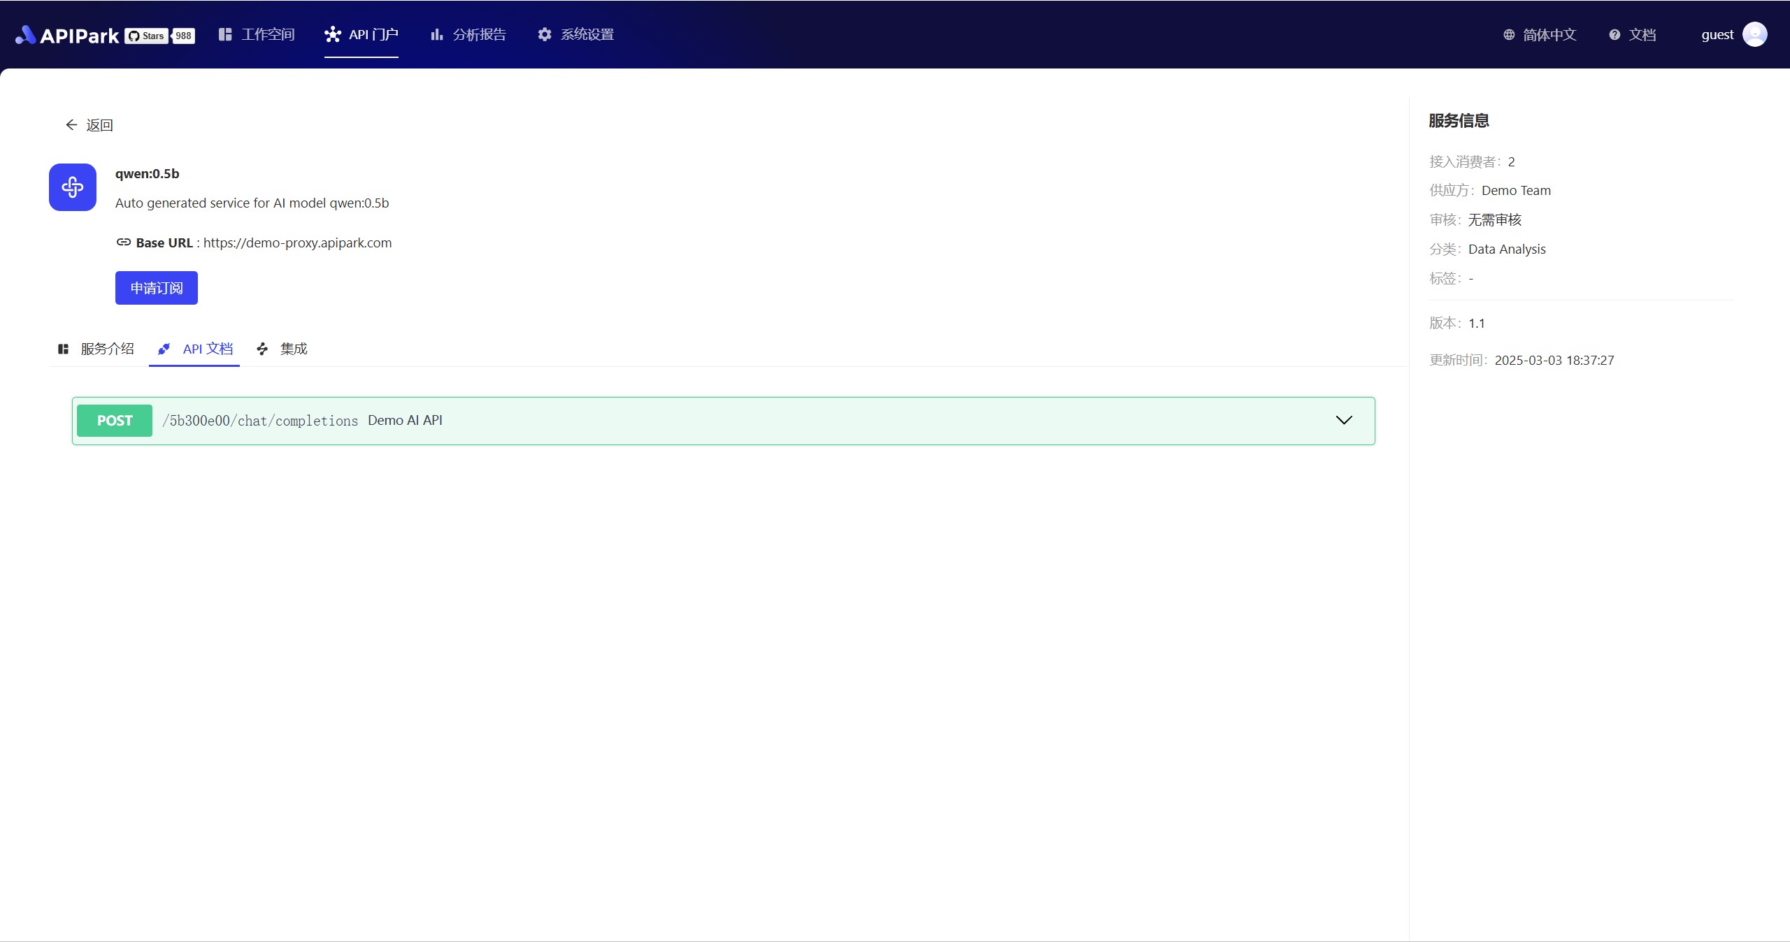This screenshot has height=942, width=1790.
Task: Click the back arrow icon
Action: click(x=71, y=125)
